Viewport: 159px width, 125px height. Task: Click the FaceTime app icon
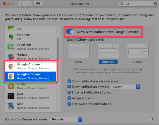point(11,47)
